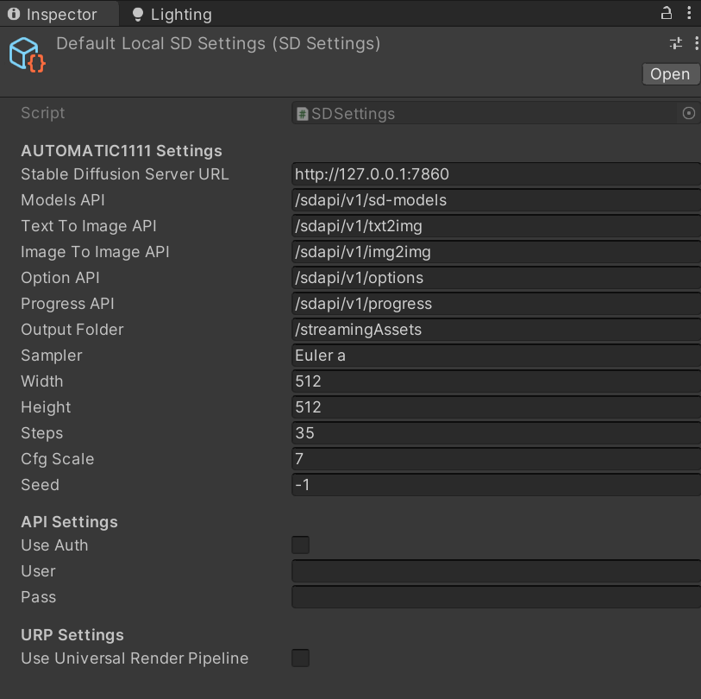Click the 'Seed' label
This screenshot has height=699, width=701.
tap(41, 485)
